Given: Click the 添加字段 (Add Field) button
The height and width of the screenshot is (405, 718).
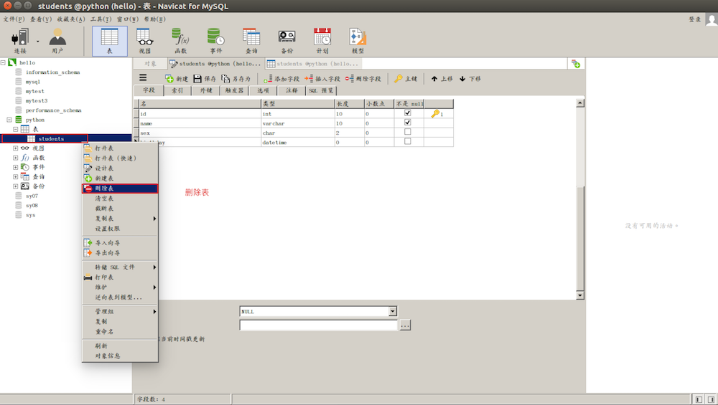Looking at the screenshot, I should coord(281,79).
